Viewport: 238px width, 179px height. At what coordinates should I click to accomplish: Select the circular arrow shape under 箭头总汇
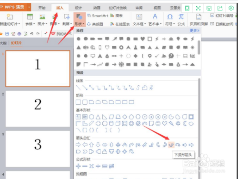click(x=131, y=151)
